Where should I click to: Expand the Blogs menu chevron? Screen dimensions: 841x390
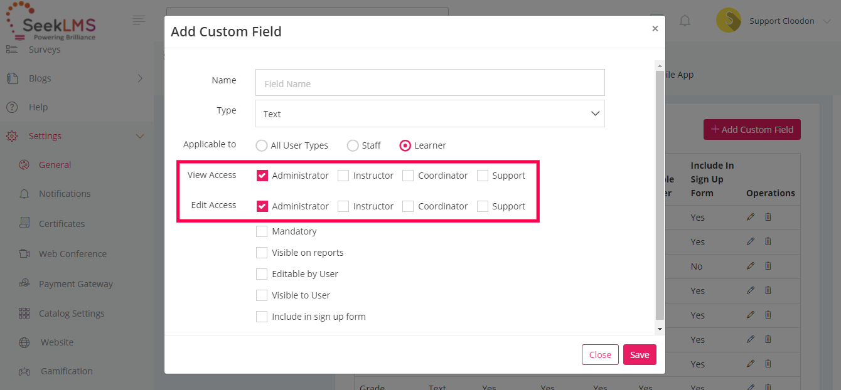click(140, 78)
